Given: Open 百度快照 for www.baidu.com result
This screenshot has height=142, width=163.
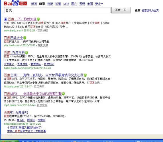Looking at the screenshot, I should coord(42,30).
